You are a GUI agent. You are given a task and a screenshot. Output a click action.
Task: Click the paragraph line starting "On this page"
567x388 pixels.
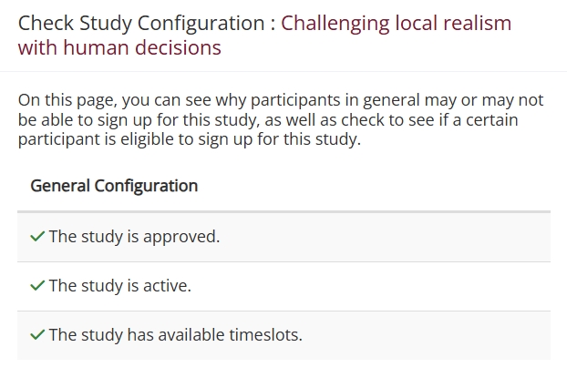(x=281, y=100)
